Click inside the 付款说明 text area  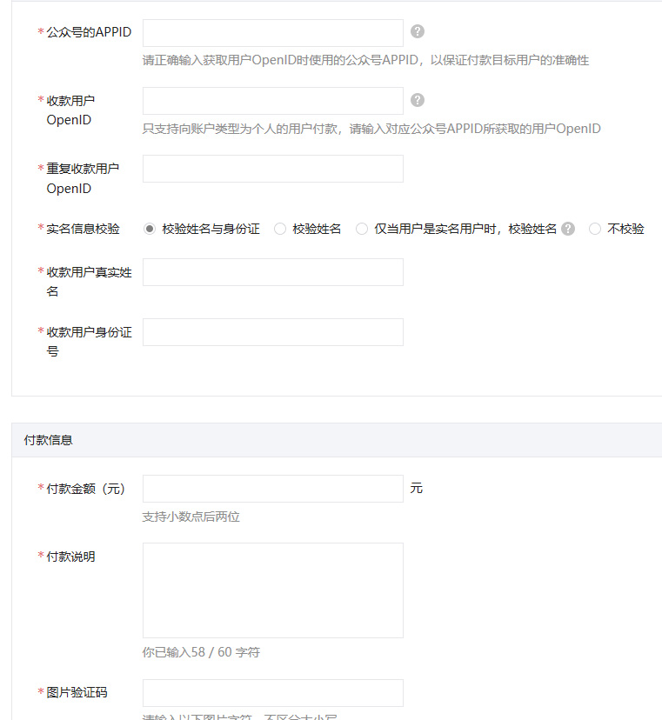click(x=273, y=590)
